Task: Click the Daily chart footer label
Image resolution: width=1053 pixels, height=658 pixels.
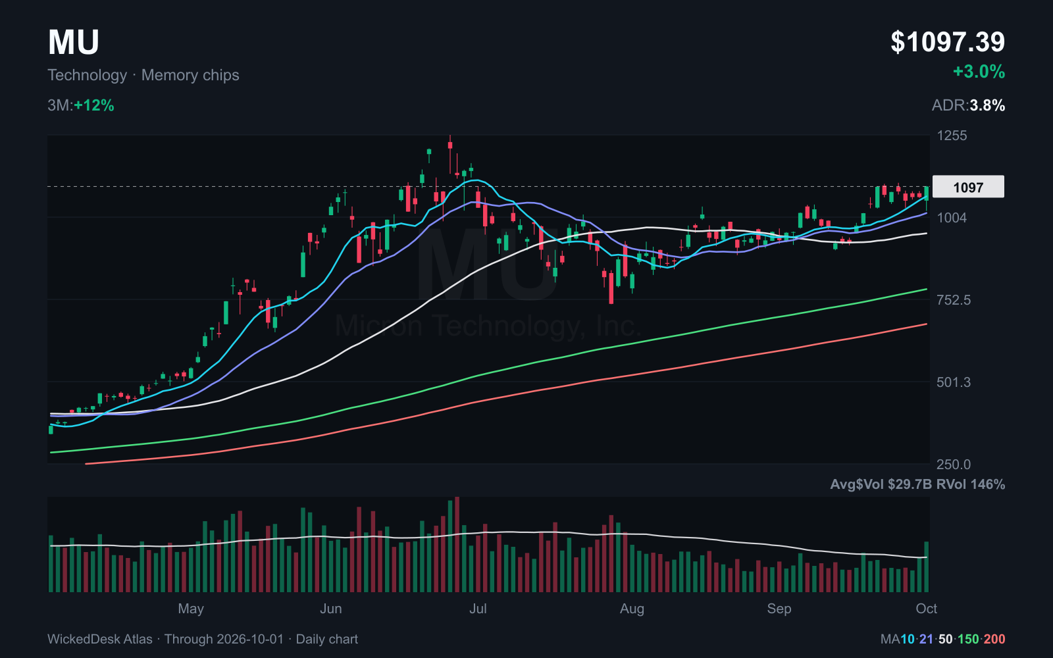Action: [x=327, y=639]
